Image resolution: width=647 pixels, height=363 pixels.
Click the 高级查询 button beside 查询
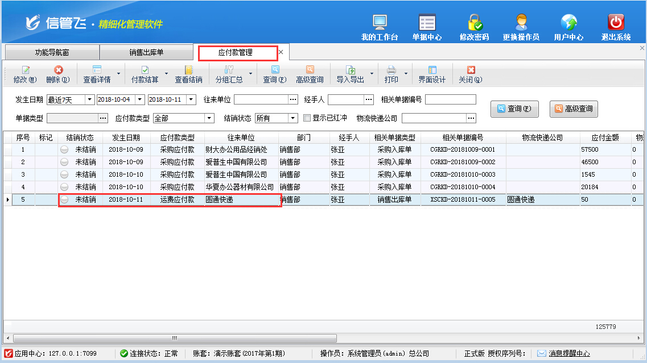click(574, 109)
